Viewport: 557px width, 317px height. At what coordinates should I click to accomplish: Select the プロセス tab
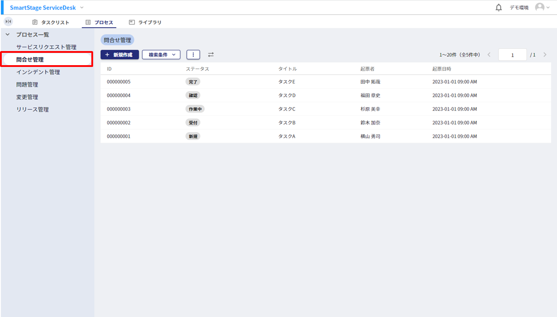99,22
